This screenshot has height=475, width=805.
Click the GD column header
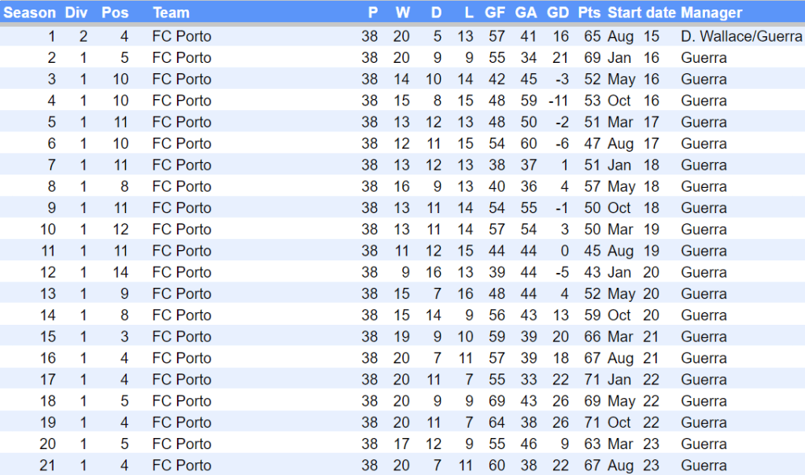557,13
